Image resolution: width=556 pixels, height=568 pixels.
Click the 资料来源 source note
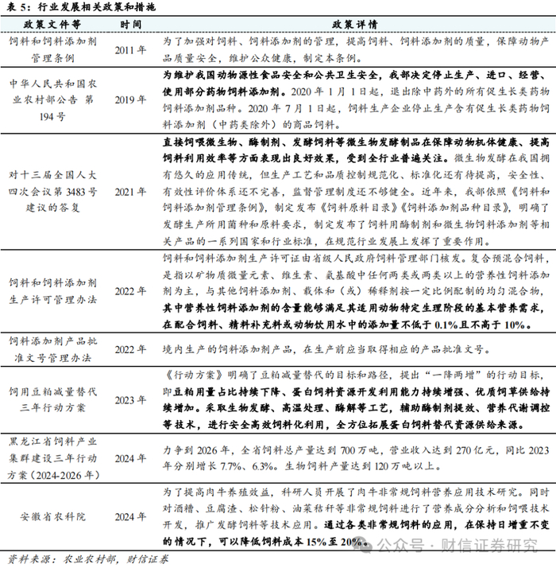click(x=88, y=560)
